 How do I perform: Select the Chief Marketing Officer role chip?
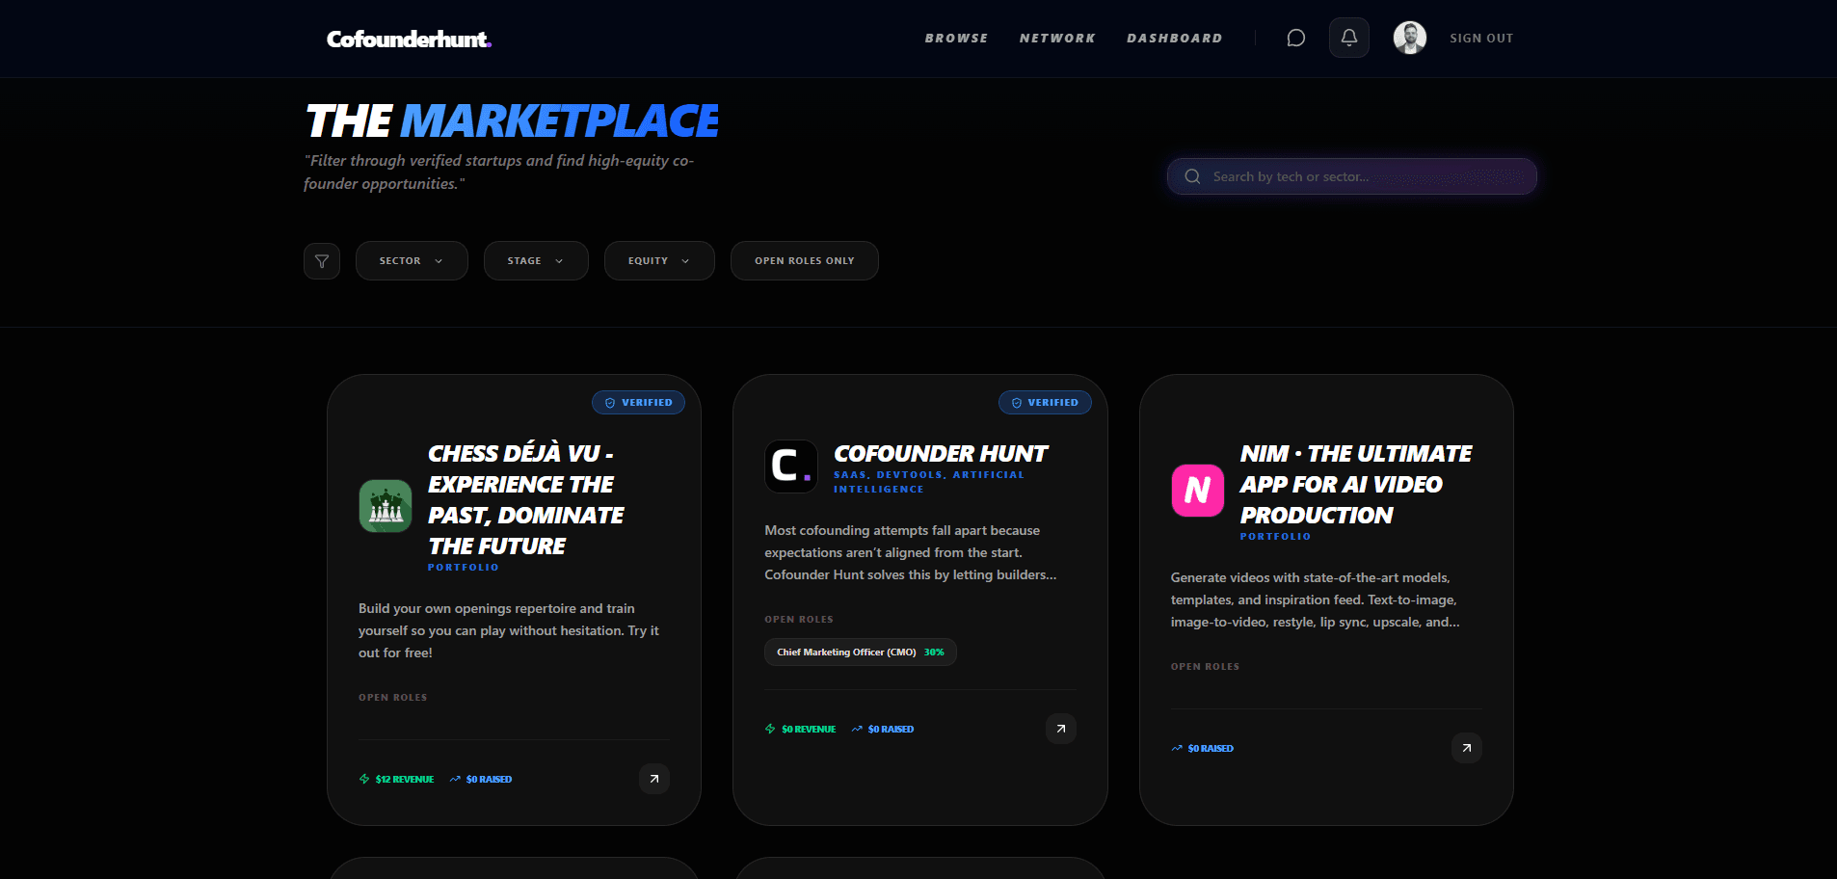point(860,653)
